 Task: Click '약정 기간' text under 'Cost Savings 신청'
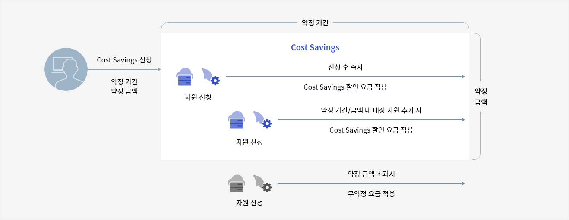[124, 81]
